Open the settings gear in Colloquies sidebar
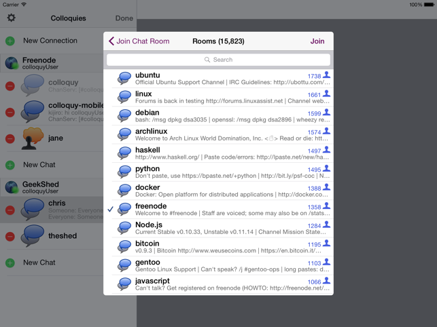437x327 pixels. click(11, 18)
